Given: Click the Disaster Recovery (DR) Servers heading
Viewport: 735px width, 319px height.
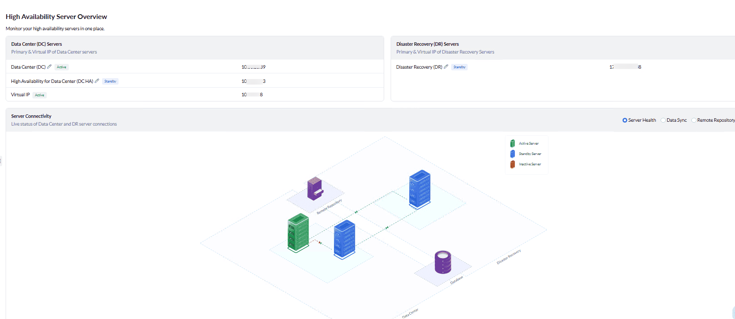Looking at the screenshot, I should 427,44.
